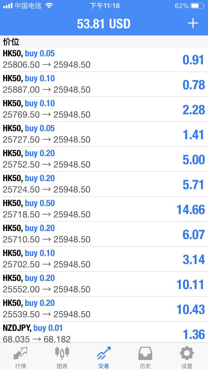This screenshot has height=370, width=208.
Task: Tap the 1.41 profit value
Action: [194, 135]
